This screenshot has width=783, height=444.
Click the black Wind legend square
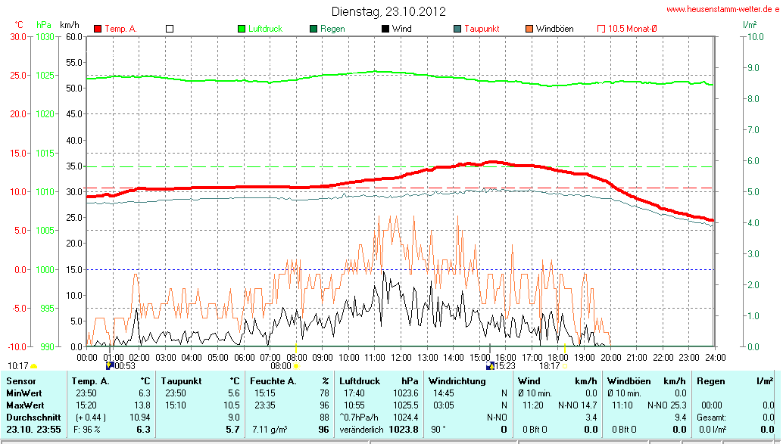(x=385, y=29)
